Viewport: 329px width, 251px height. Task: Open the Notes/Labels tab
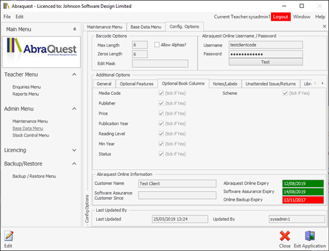pos(225,84)
